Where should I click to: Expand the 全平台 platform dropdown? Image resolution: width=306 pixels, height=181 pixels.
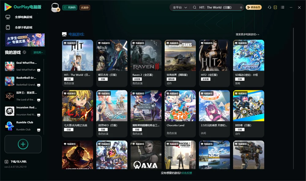coord(180,7)
